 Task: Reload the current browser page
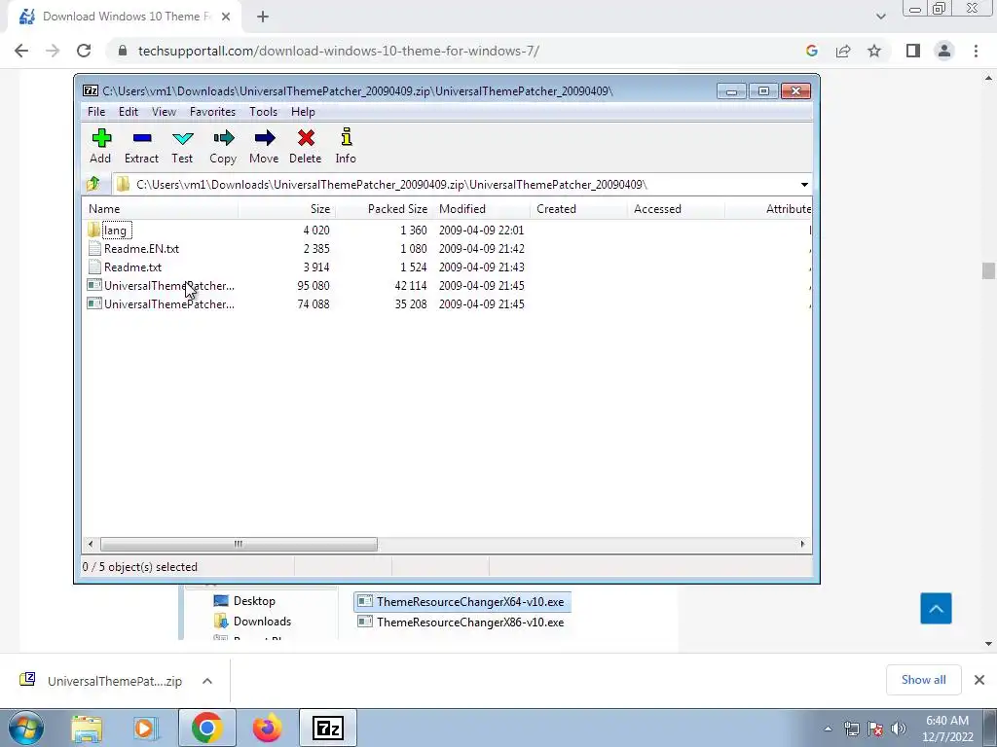click(84, 51)
